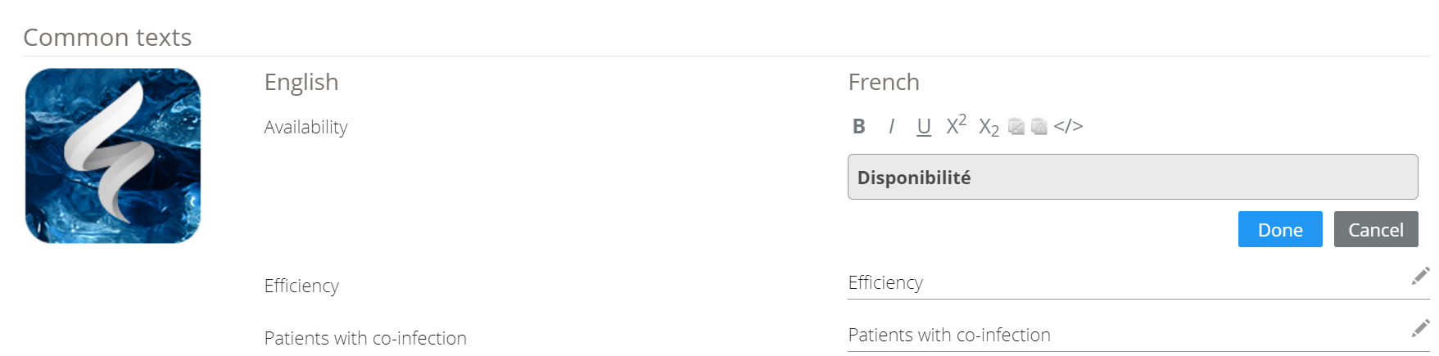This screenshot has height=356, width=1439.
Task: Apply subscript formatting
Action: coord(989,127)
